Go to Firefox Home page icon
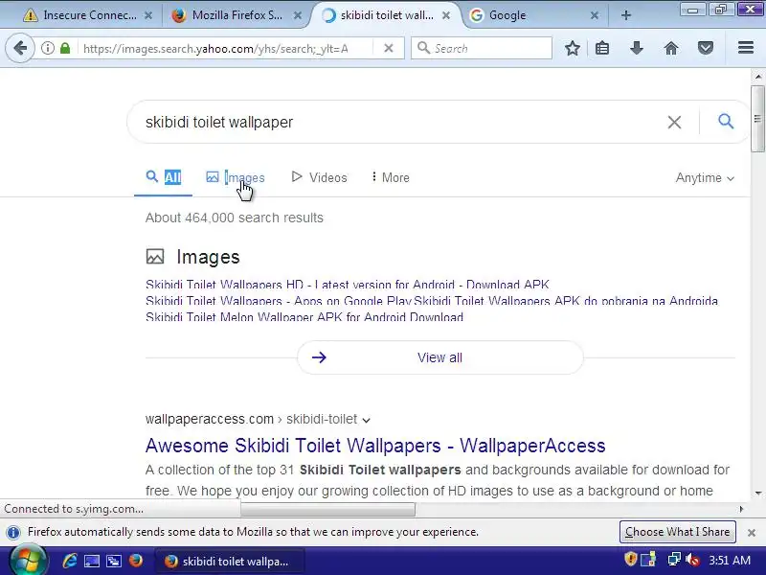This screenshot has height=575, width=766. tap(671, 48)
